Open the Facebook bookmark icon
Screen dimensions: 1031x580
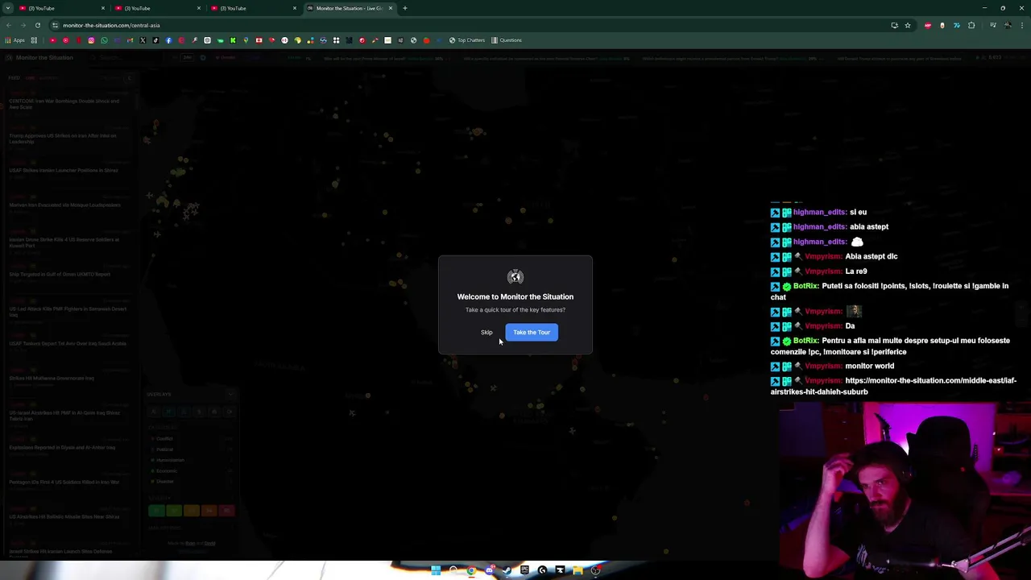[x=168, y=40]
